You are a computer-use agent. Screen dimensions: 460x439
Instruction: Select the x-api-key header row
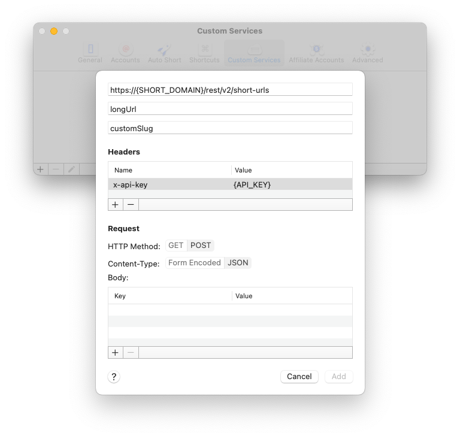[x=230, y=184]
